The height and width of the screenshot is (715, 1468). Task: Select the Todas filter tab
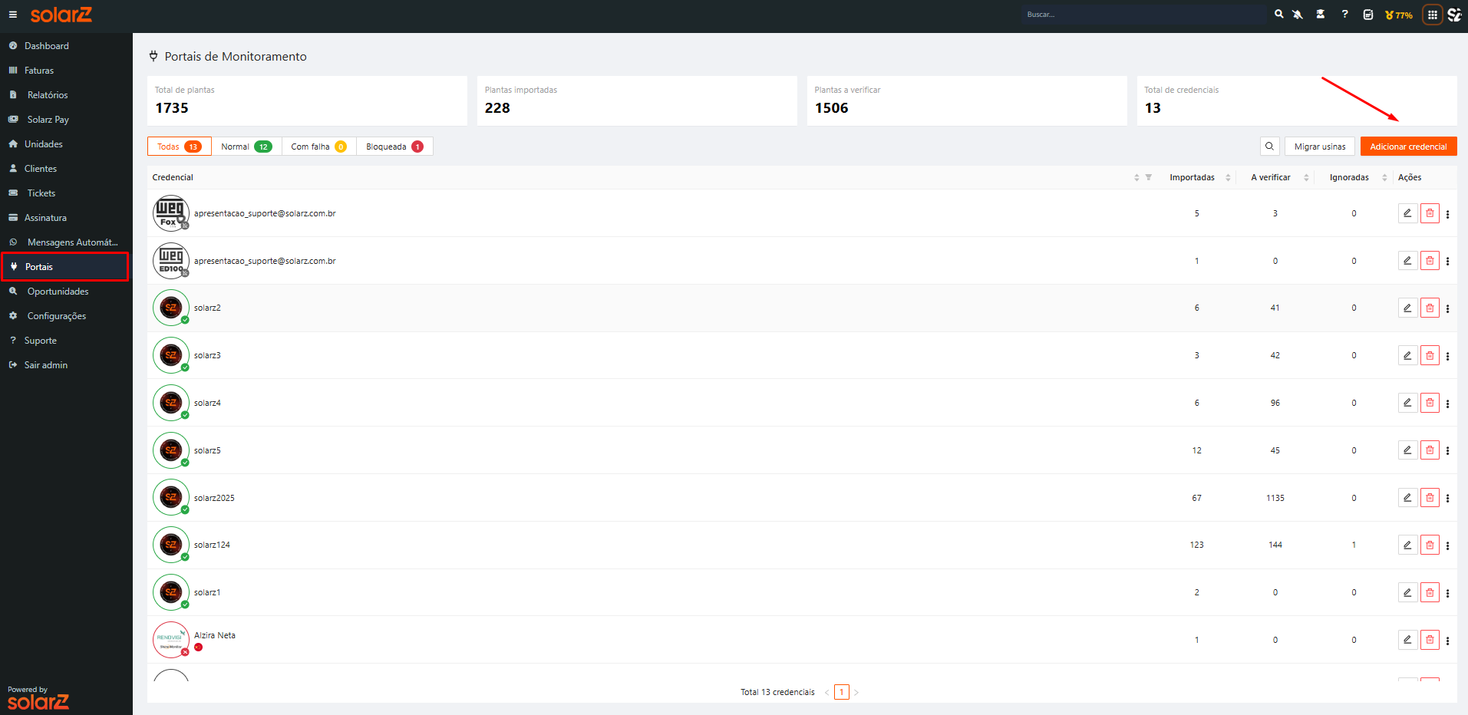(x=179, y=147)
